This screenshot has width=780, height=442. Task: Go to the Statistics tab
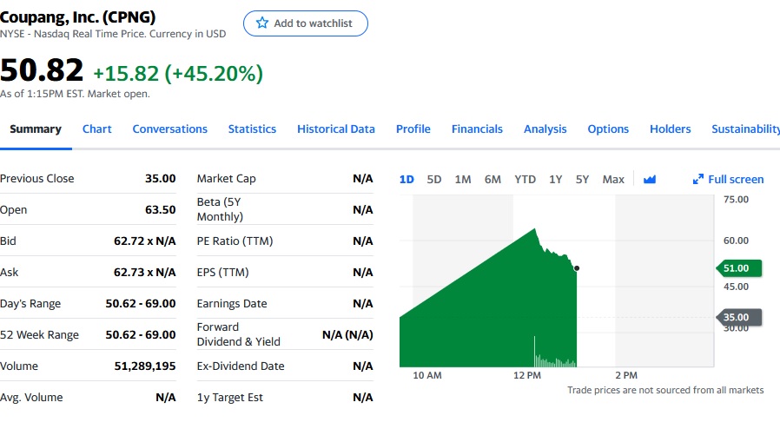click(252, 129)
